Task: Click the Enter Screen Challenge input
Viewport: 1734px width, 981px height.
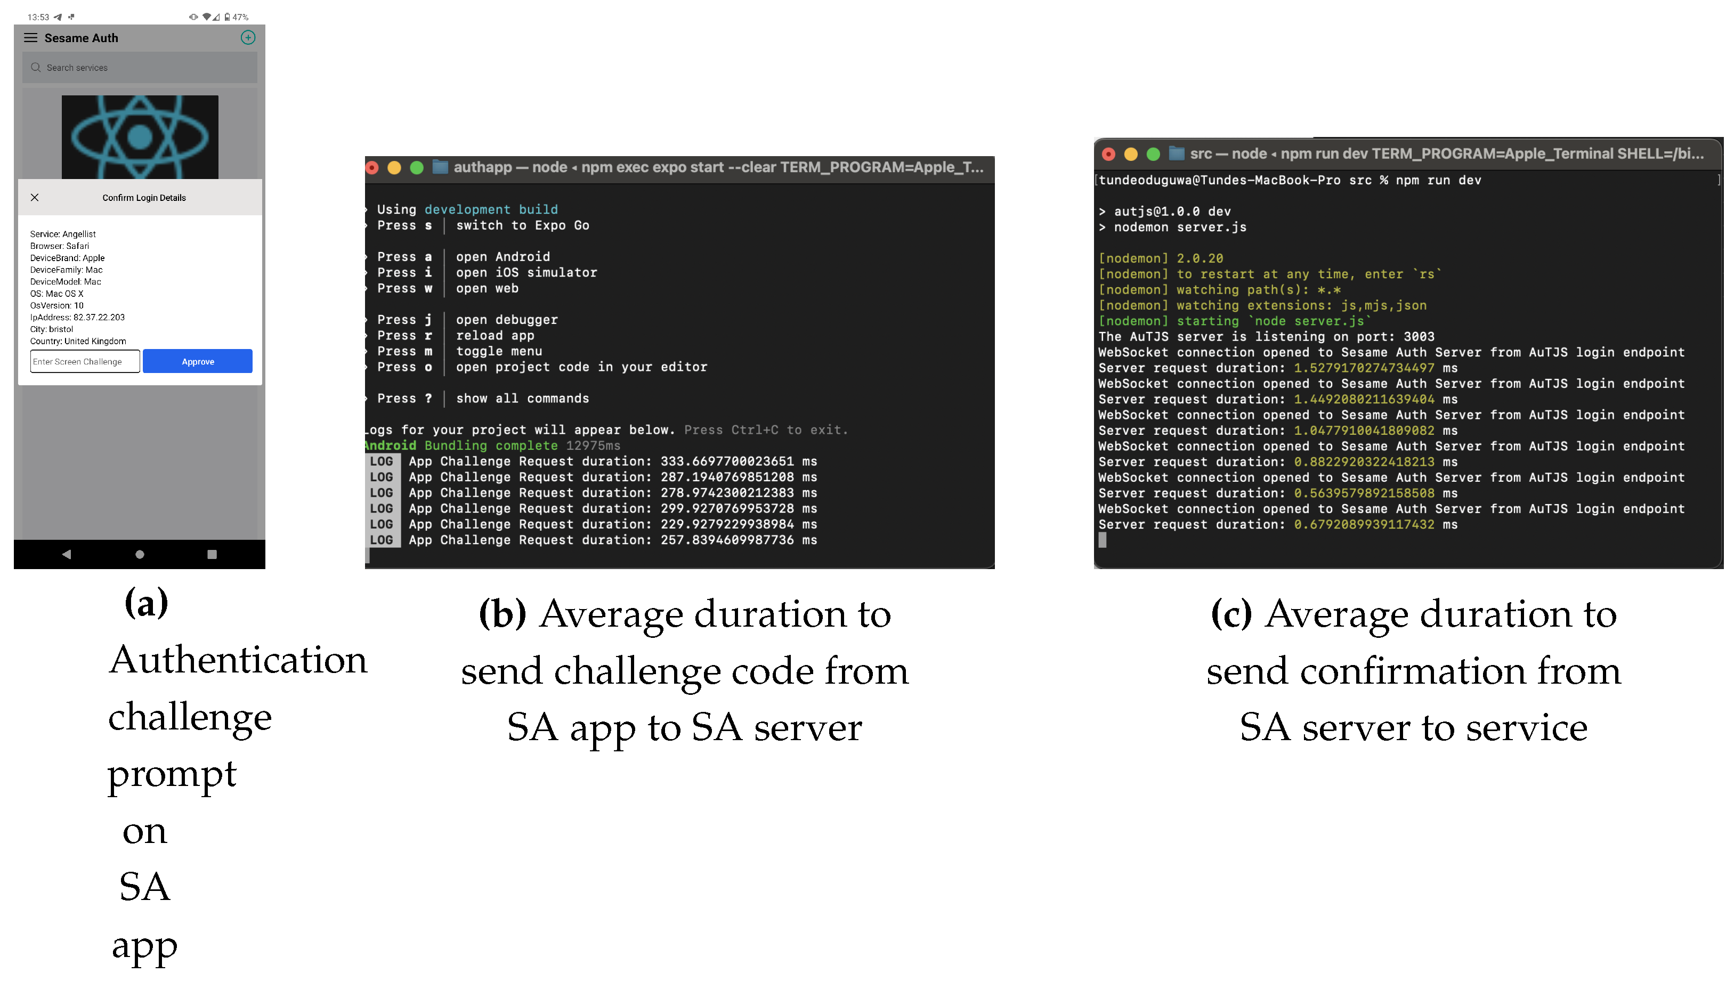Action: [x=85, y=362]
